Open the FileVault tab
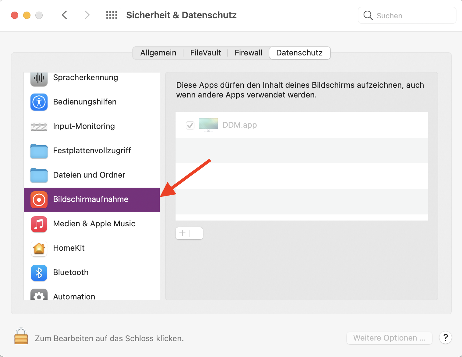 pyautogui.click(x=205, y=53)
